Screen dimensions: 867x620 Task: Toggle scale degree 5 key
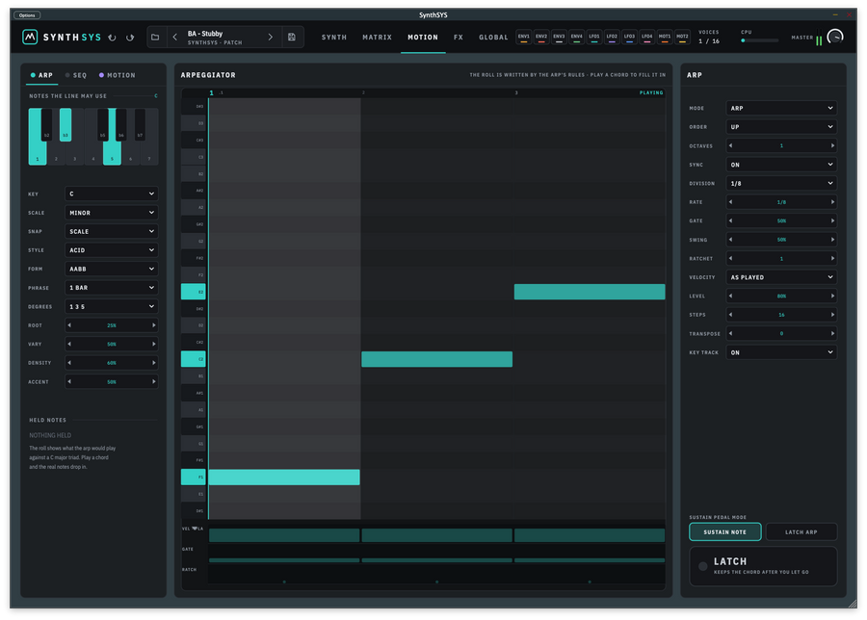[x=112, y=153]
